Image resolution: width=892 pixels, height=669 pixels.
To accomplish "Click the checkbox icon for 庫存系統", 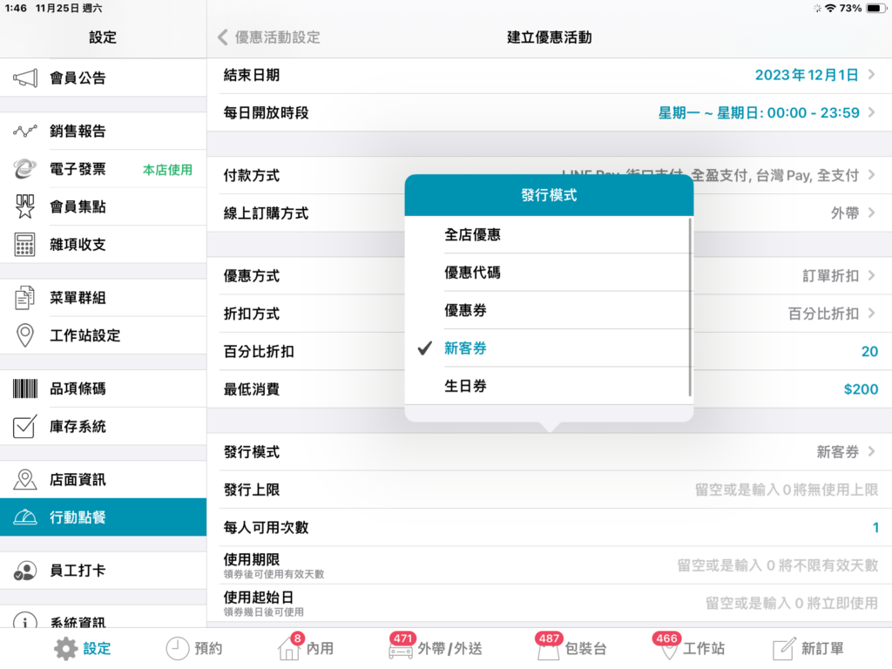I will tap(25, 427).
